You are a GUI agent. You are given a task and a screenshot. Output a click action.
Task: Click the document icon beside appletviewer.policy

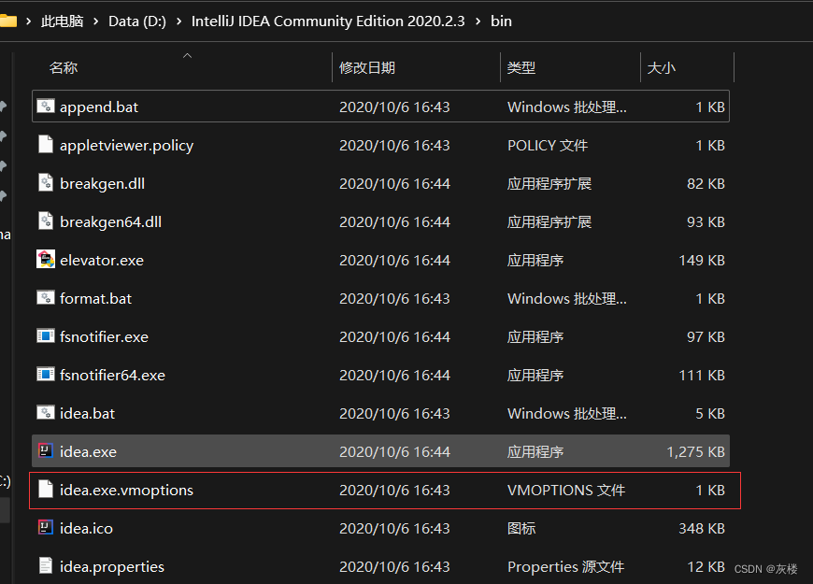click(x=46, y=145)
